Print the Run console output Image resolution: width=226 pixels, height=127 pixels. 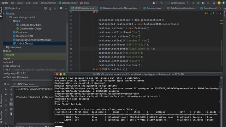(x=11, y=109)
